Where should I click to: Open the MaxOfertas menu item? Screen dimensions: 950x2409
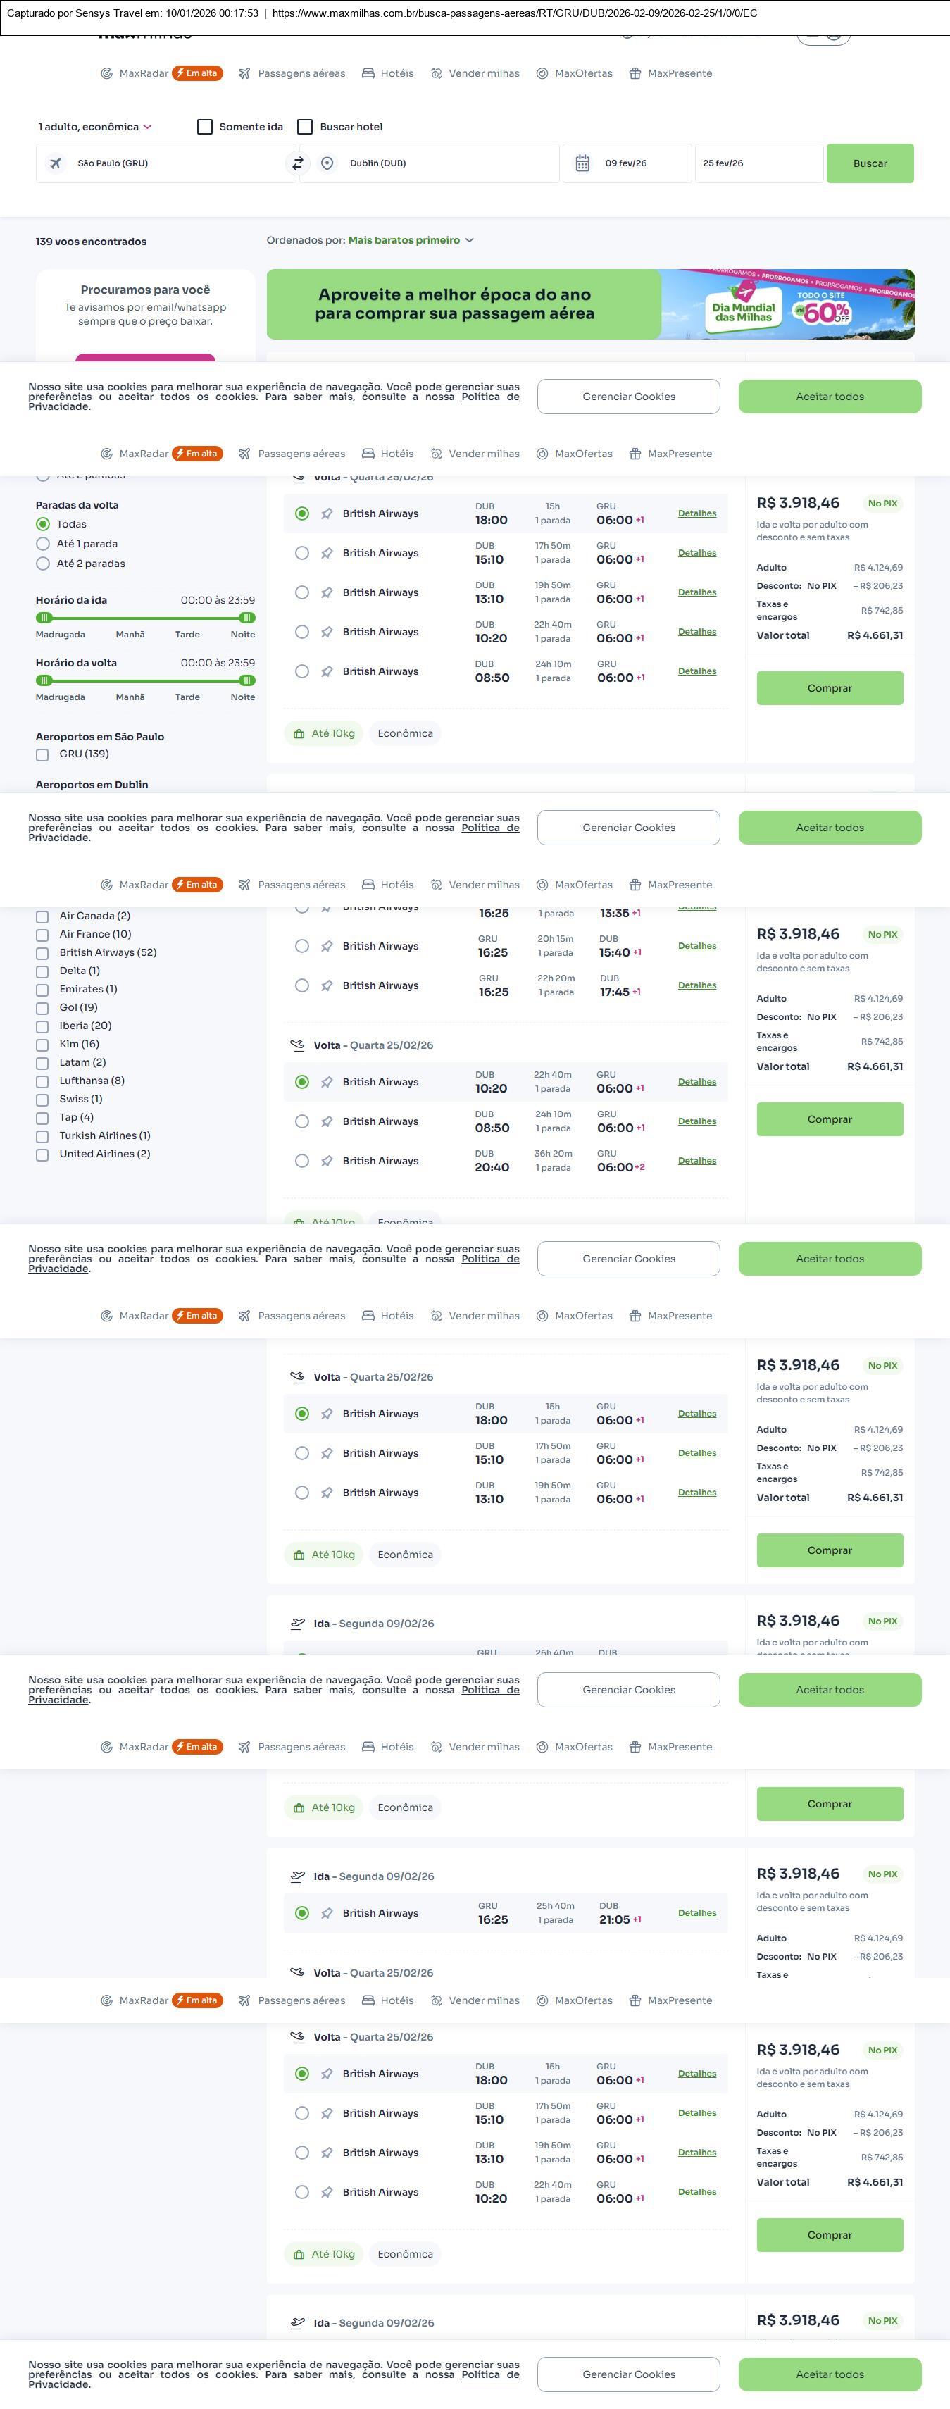tap(574, 74)
